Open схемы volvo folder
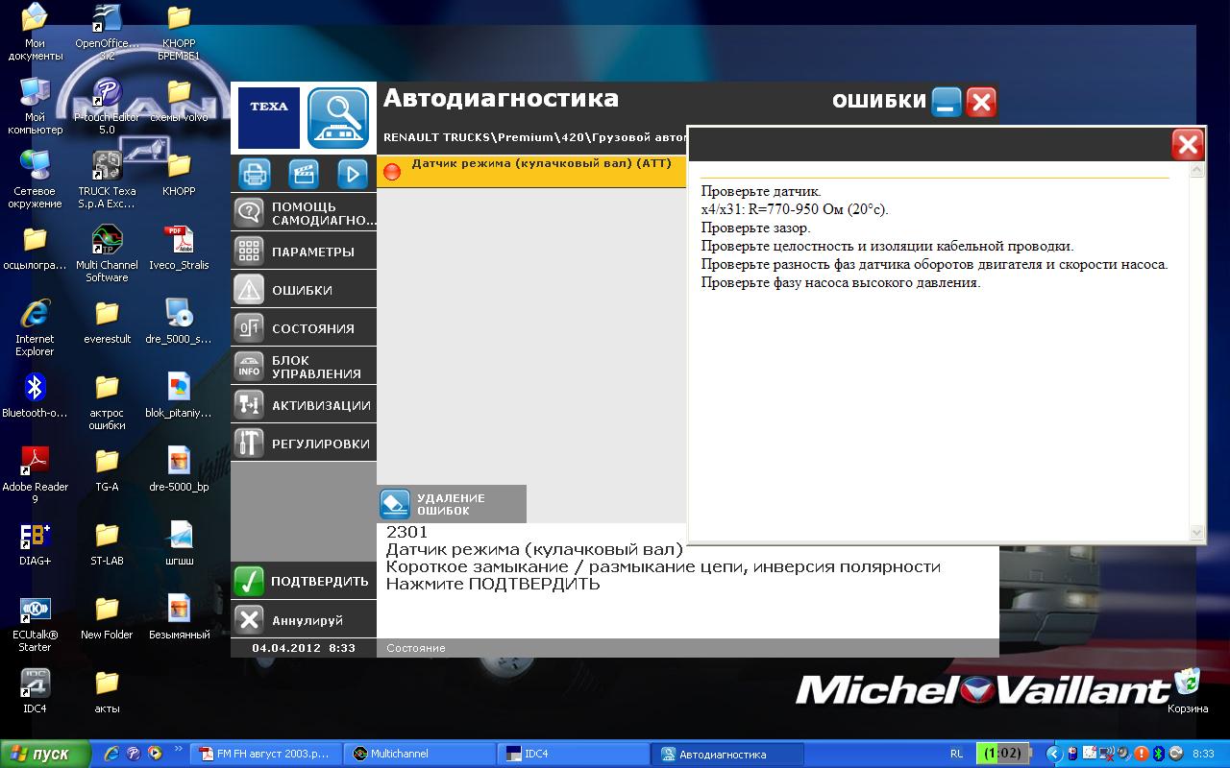 179,101
